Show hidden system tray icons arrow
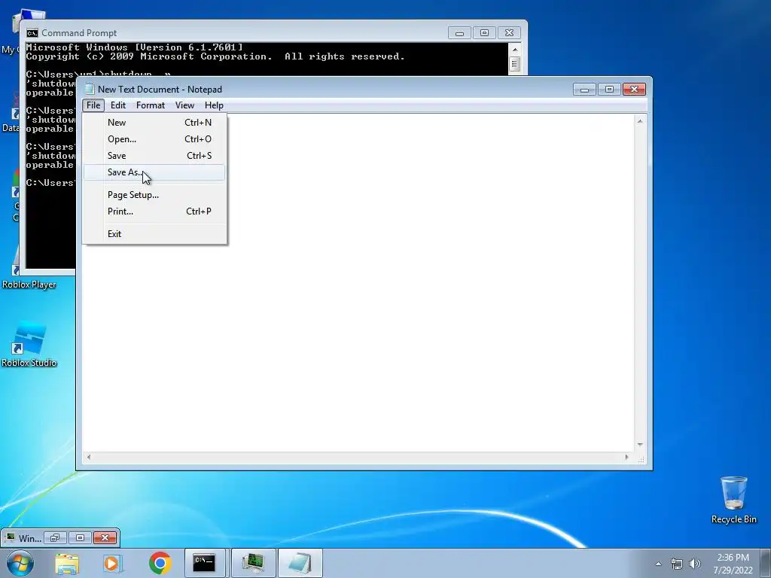Image resolution: width=771 pixels, height=578 pixels. pyautogui.click(x=658, y=564)
